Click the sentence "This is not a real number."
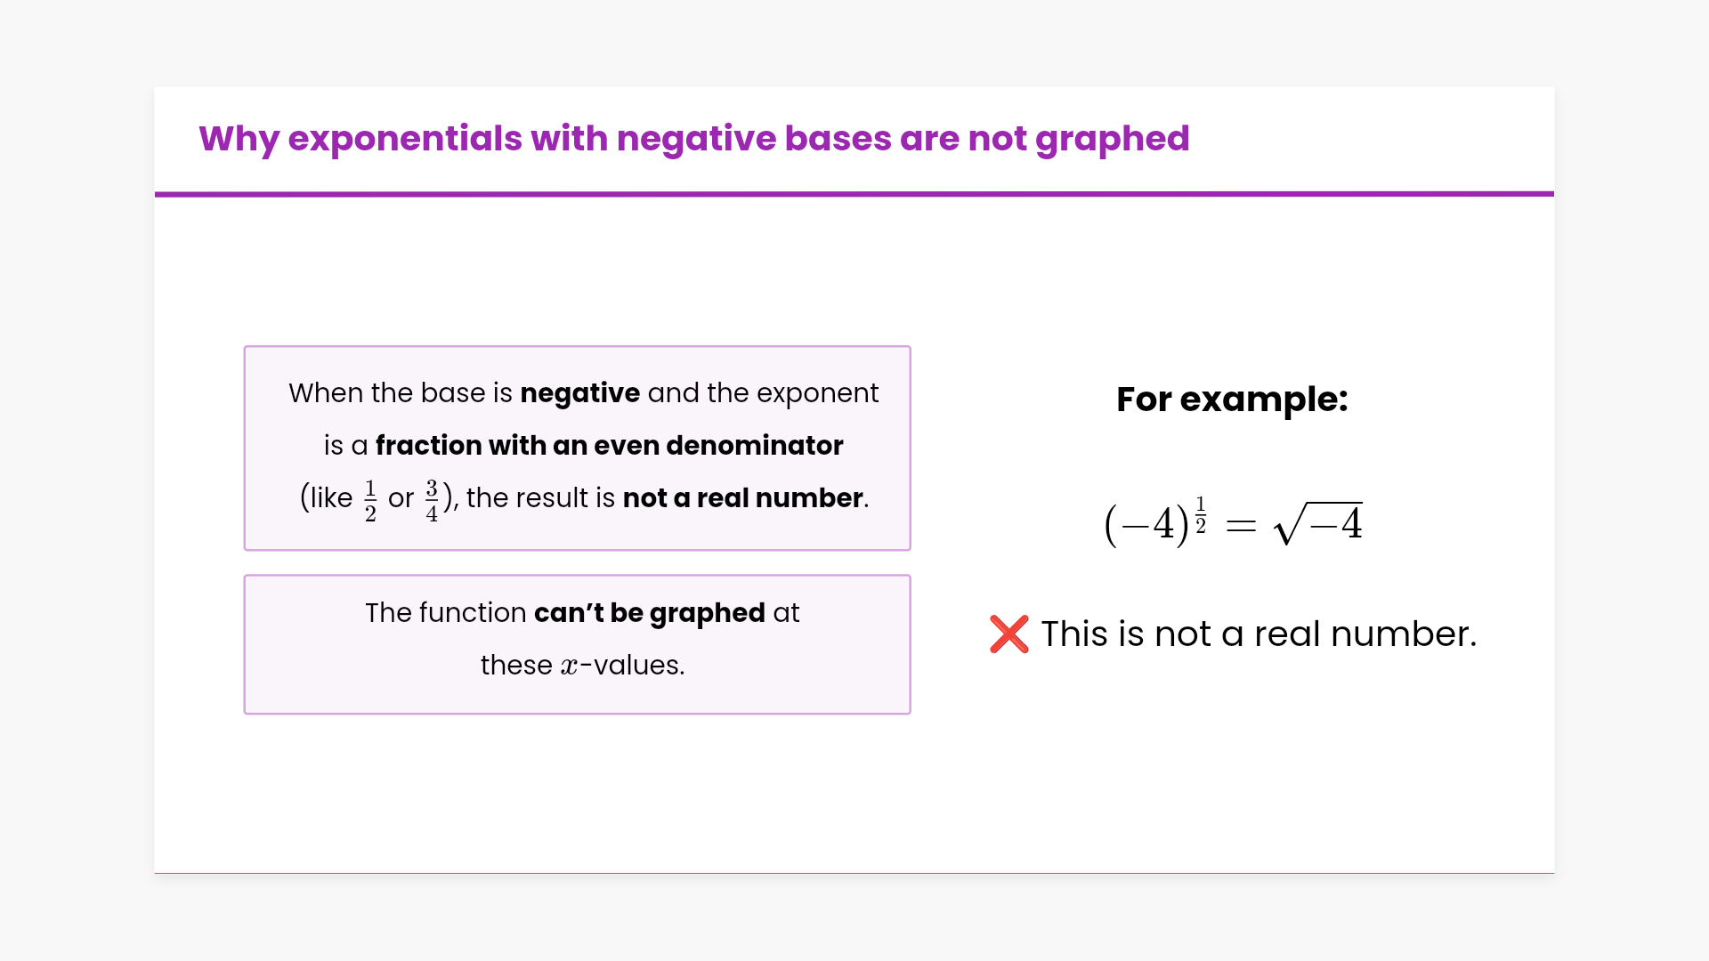This screenshot has height=961, width=1709. (x=1259, y=634)
